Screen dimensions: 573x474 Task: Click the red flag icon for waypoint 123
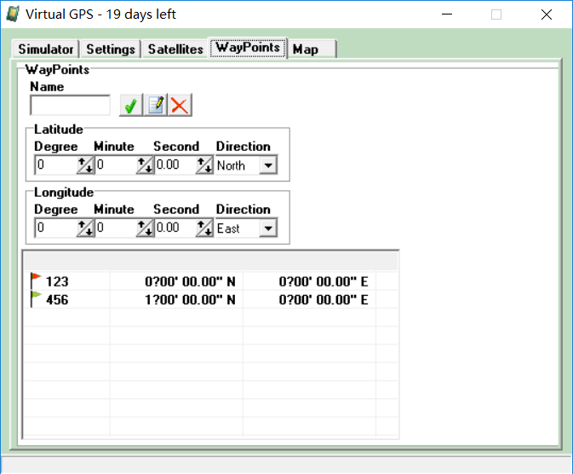click(x=36, y=281)
